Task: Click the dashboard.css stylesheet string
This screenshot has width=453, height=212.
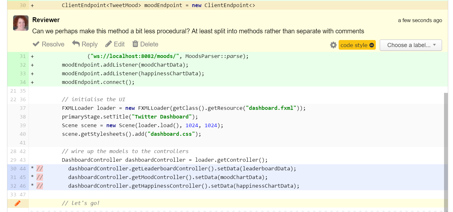Action: [171, 134]
